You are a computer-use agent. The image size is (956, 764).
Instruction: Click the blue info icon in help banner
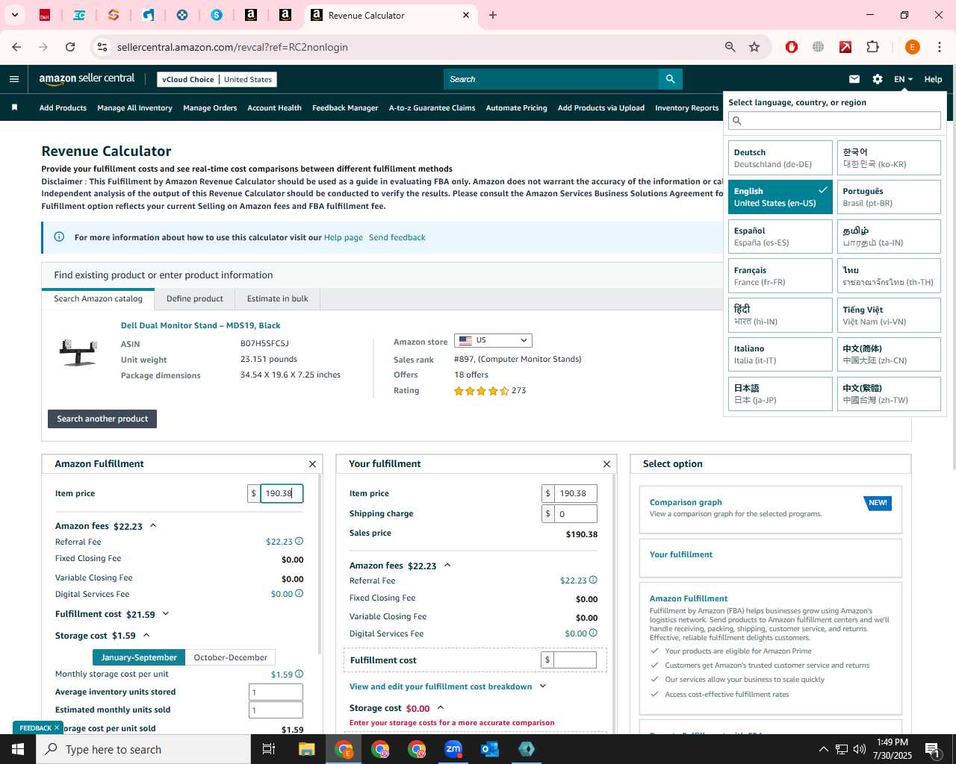59,237
